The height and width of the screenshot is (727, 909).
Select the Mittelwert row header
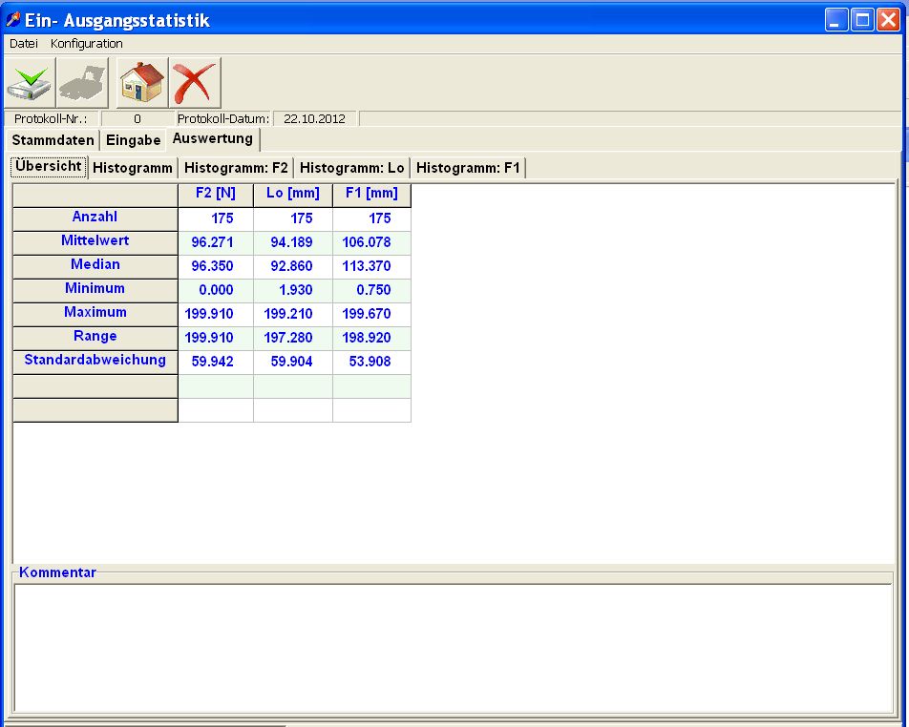pos(95,242)
